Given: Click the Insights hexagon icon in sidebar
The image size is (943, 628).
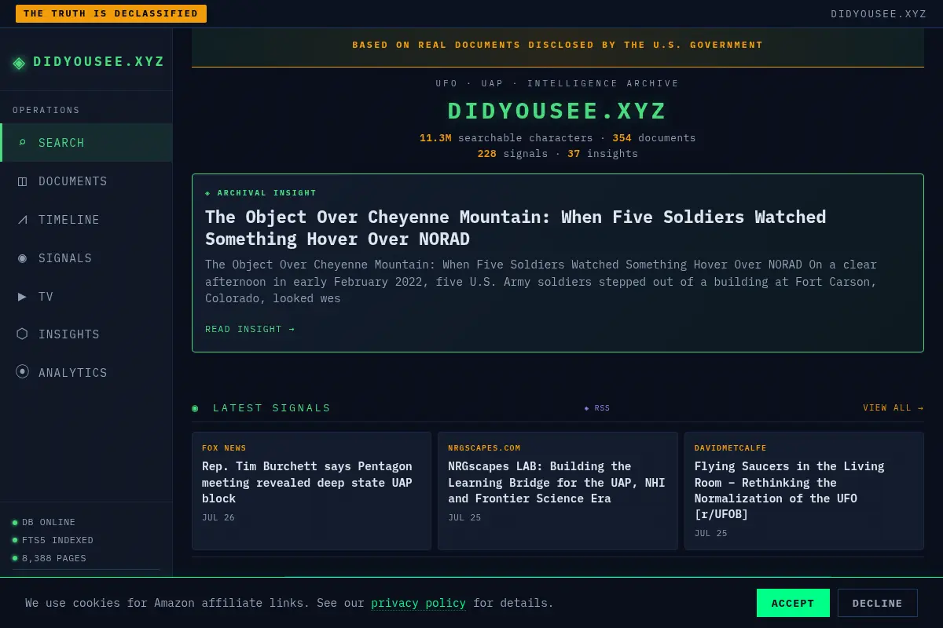Looking at the screenshot, I should coord(22,334).
